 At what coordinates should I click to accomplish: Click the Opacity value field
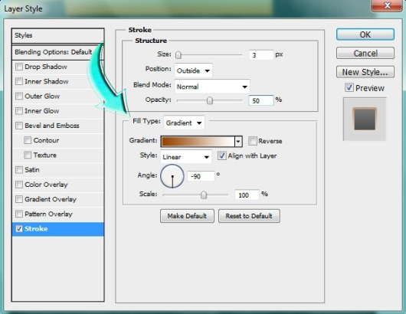[x=260, y=100]
